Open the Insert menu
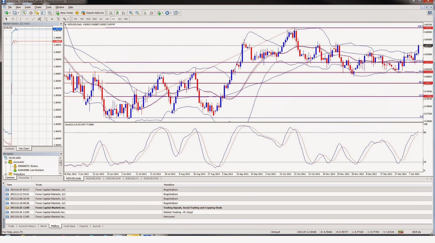 pos(28,7)
